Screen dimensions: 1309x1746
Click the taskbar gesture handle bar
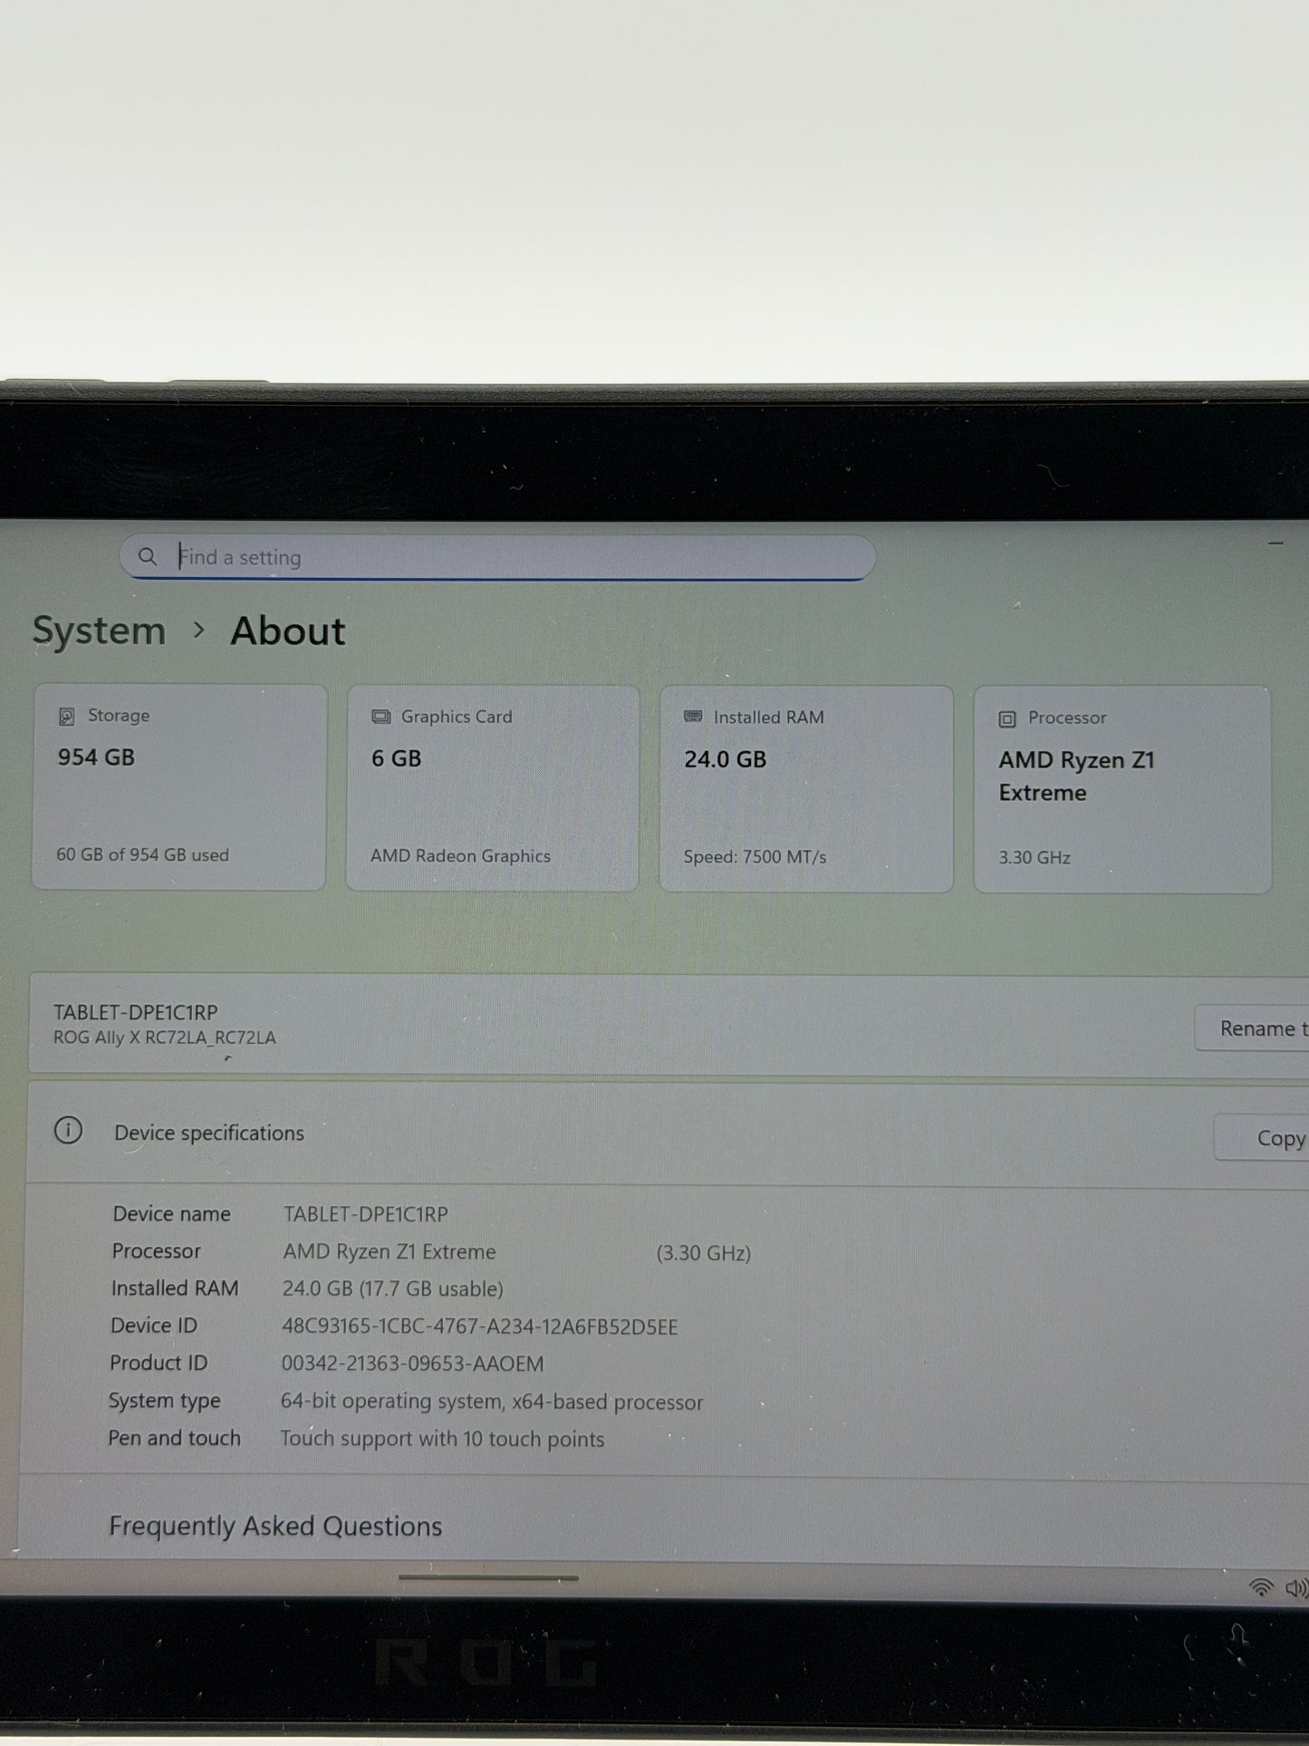click(488, 1577)
